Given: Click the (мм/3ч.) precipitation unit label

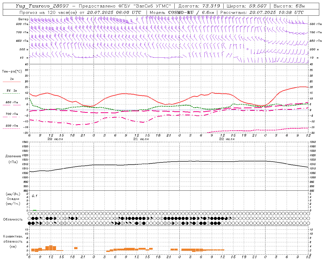Looking at the screenshot, I should [x=13, y=194].
